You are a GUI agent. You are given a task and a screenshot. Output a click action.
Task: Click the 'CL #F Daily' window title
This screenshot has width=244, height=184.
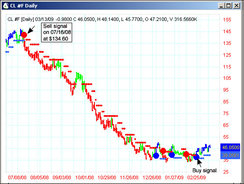coord(24,6)
